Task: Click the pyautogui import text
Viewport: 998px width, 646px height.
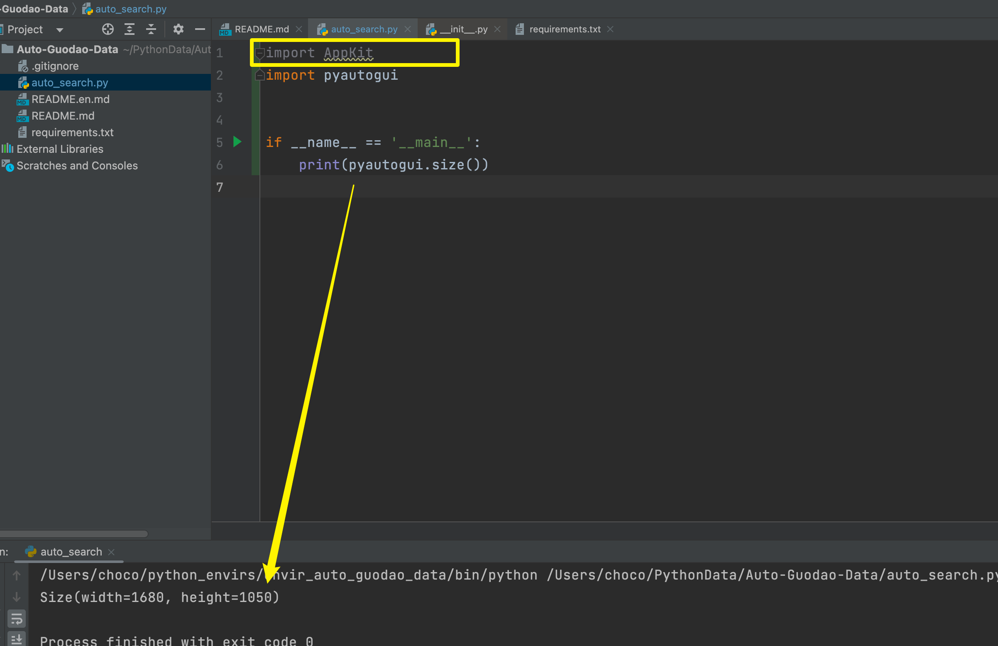Action: [x=361, y=75]
